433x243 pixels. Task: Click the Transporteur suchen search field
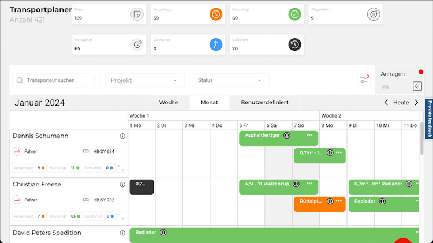53,80
